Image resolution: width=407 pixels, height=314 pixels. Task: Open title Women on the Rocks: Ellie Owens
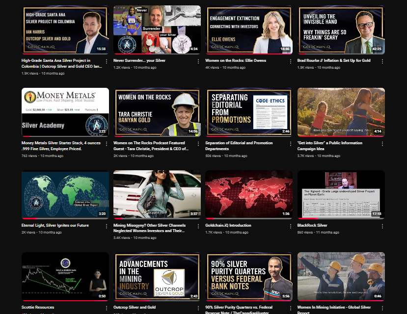pyautogui.click(x=236, y=60)
